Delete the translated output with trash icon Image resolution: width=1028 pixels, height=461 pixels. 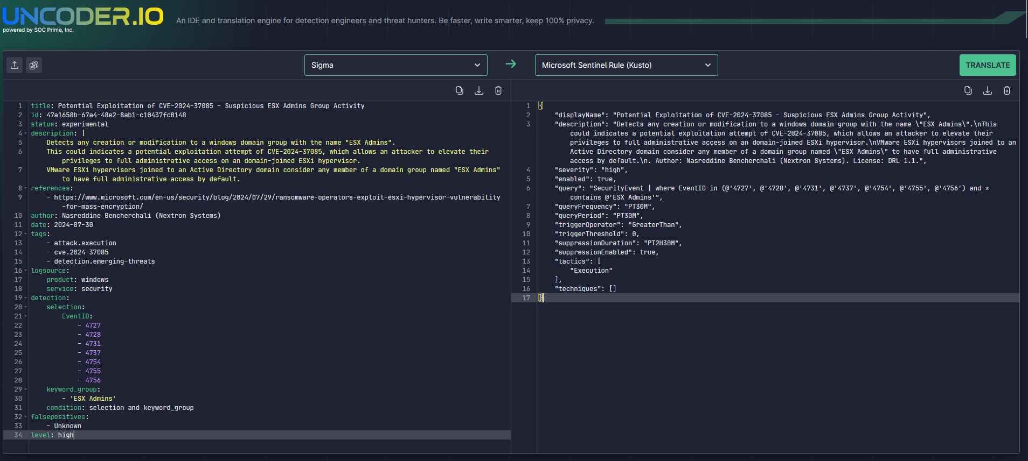pos(1007,90)
